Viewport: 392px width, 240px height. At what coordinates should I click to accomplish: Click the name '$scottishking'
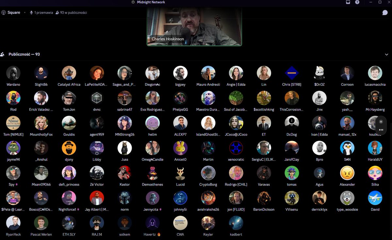coord(264,110)
